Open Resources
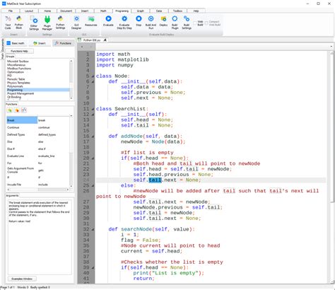This screenshot has width=335, height=290. click(91, 21)
